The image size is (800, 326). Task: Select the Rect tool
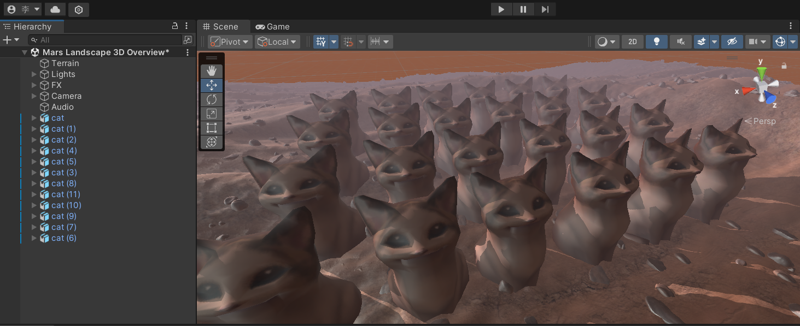click(x=212, y=128)
